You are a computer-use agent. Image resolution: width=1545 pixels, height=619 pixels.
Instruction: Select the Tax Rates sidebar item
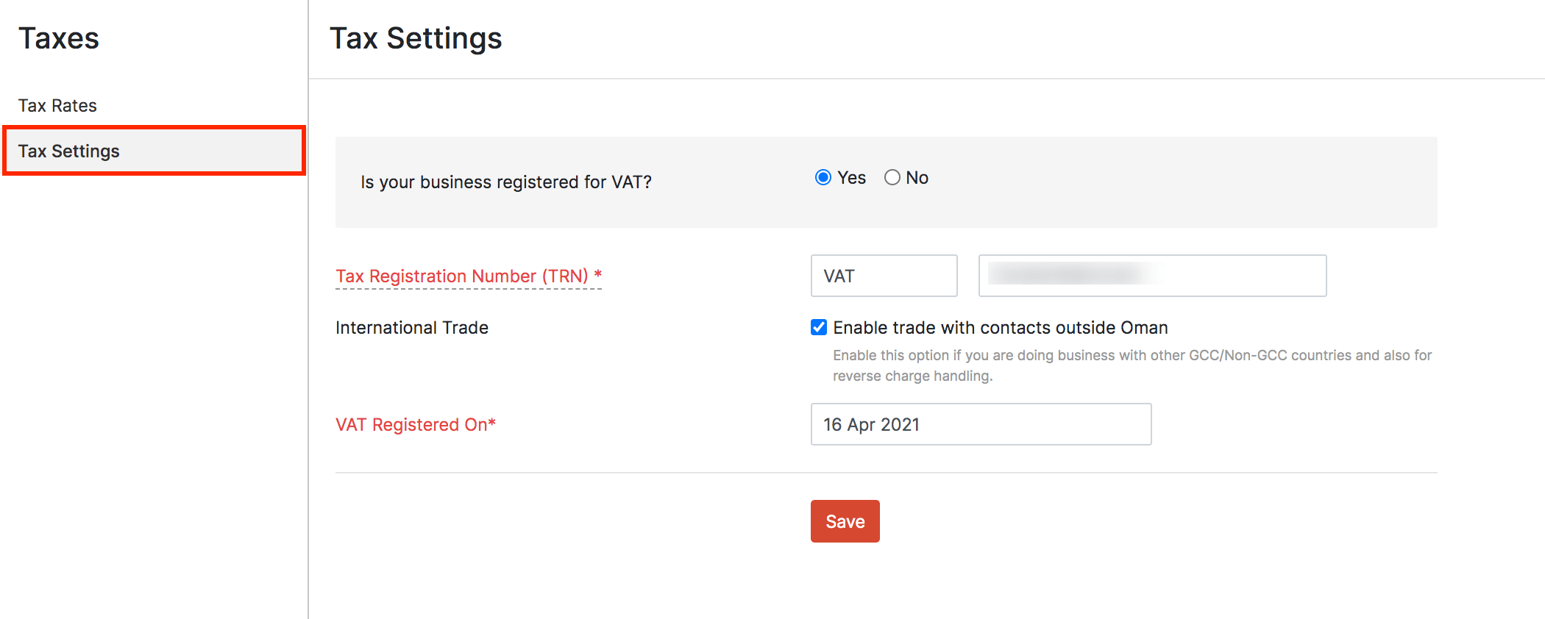click(x=57, y=105)
